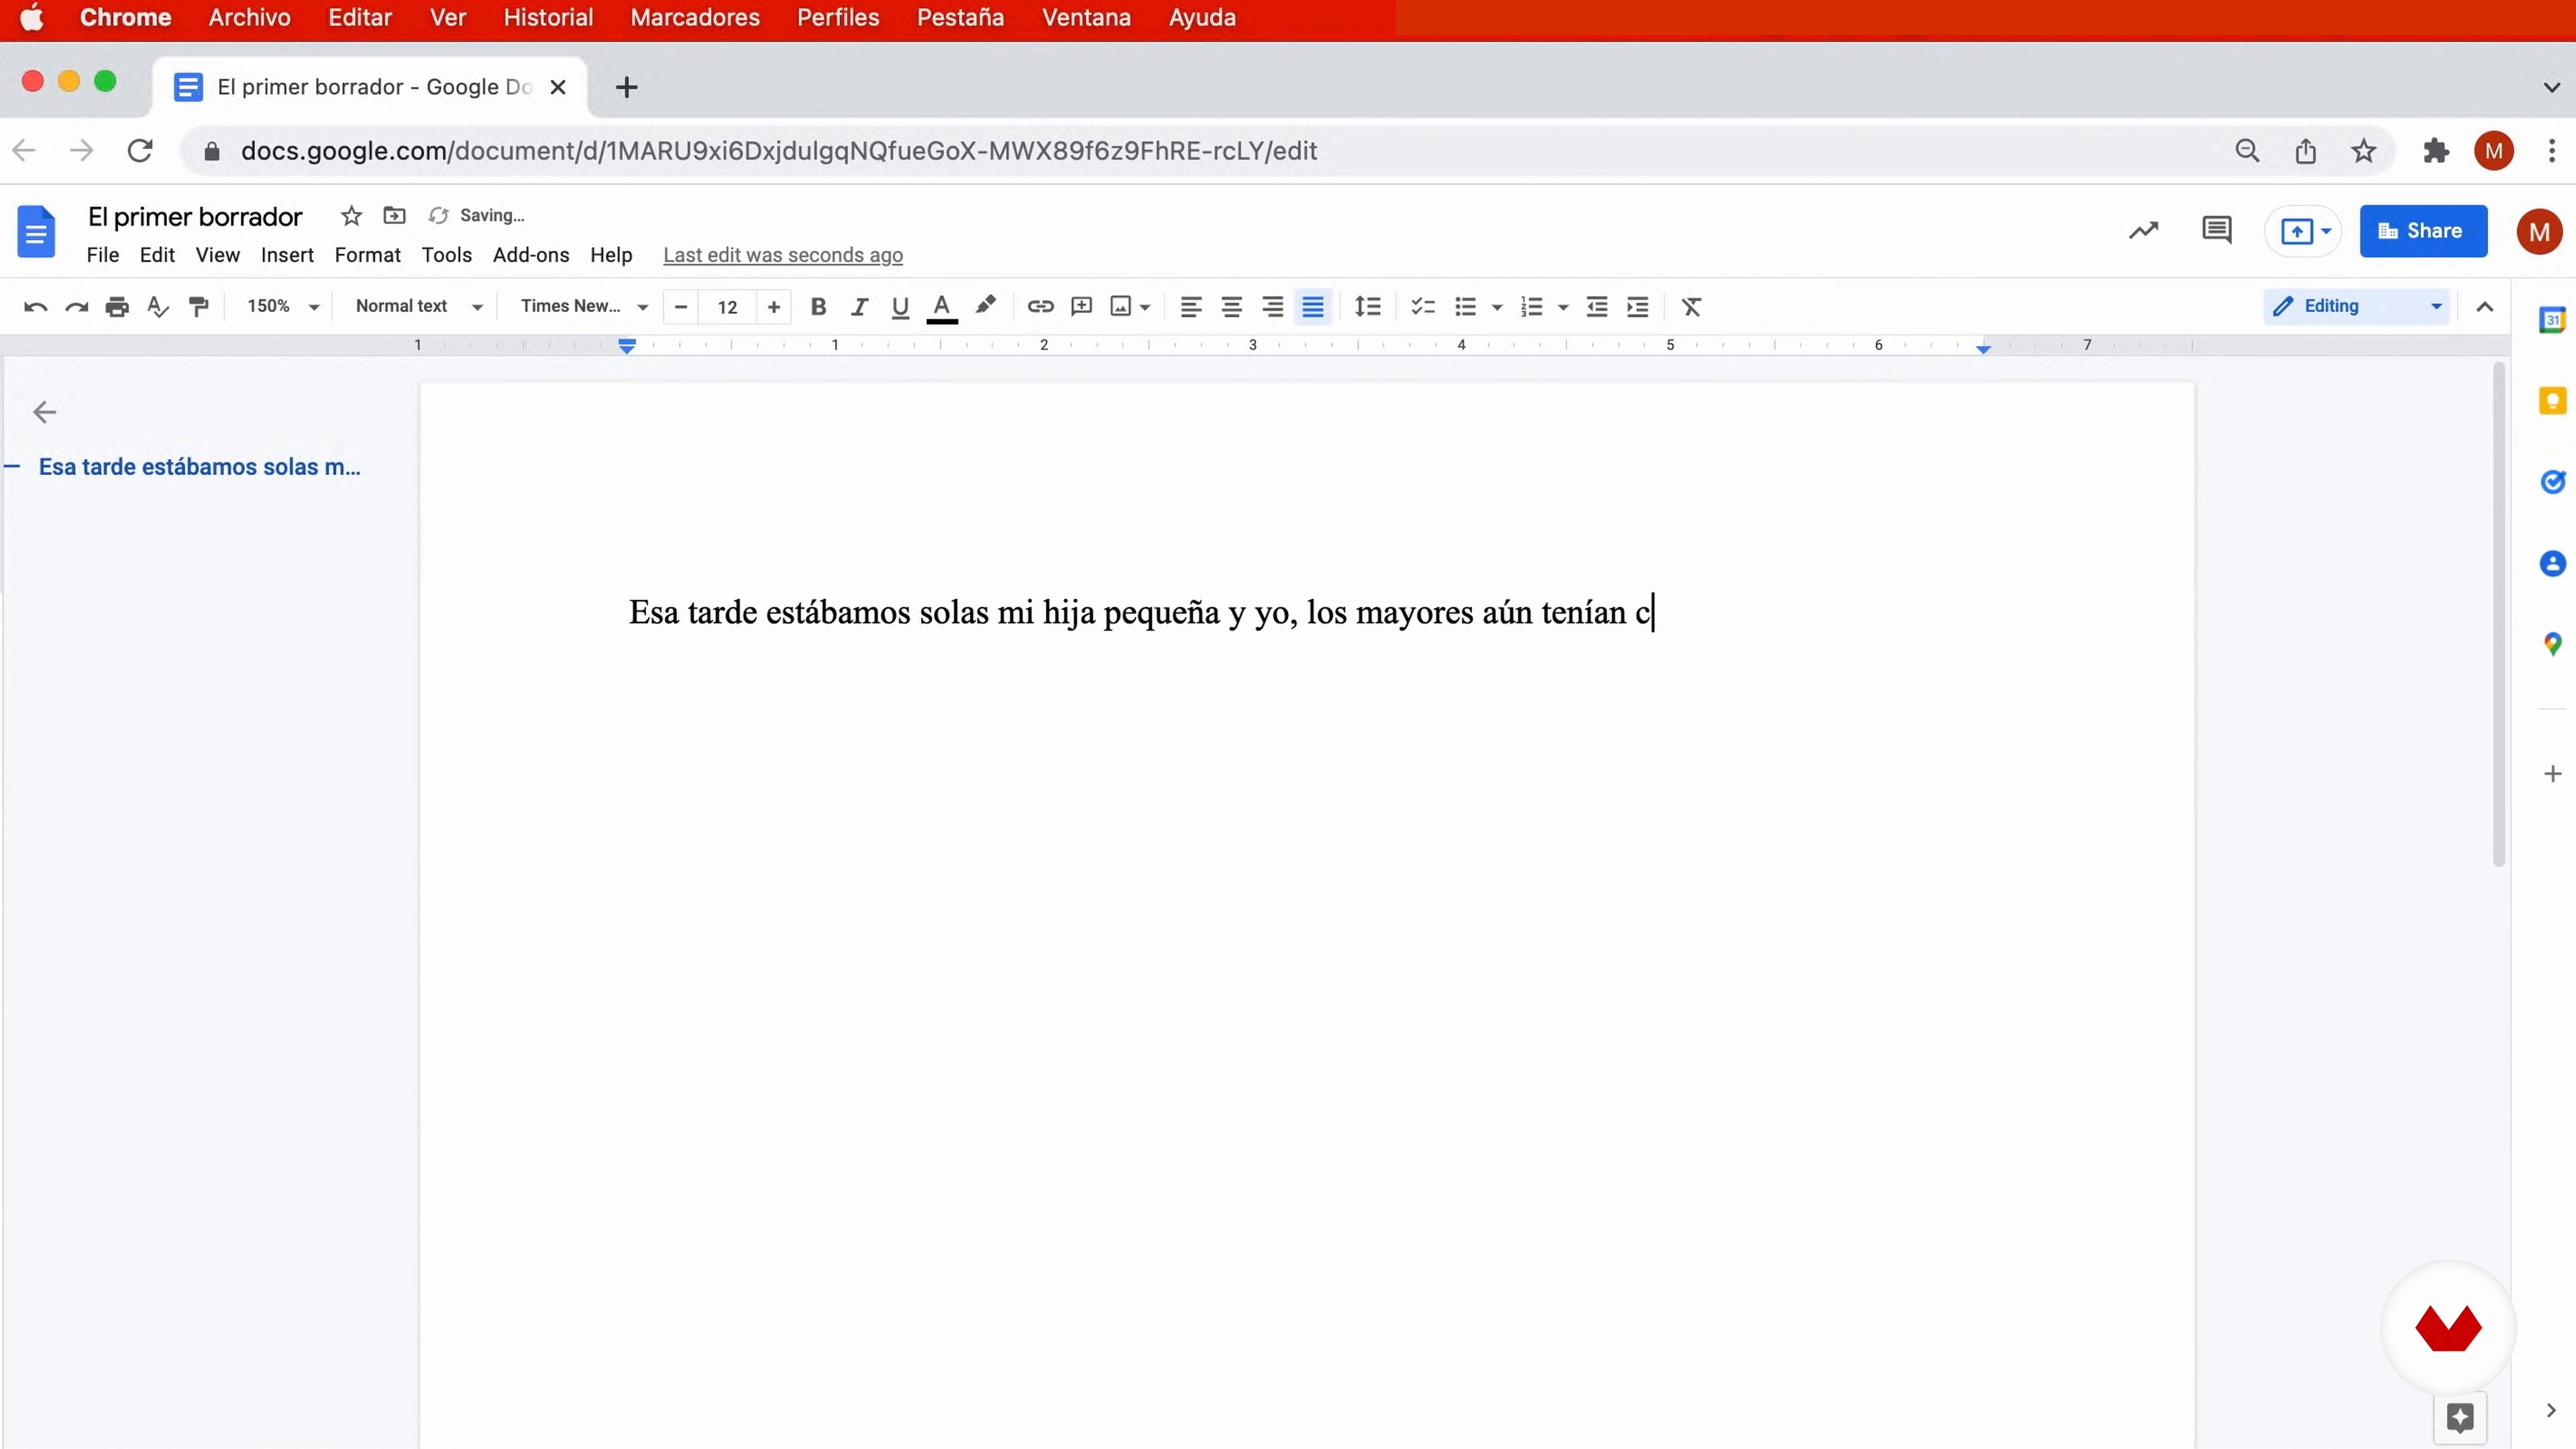The height and width of the screenshot is (1449, 2576).
Task: Select the Paint format tool
Action: tap(199, 307)
